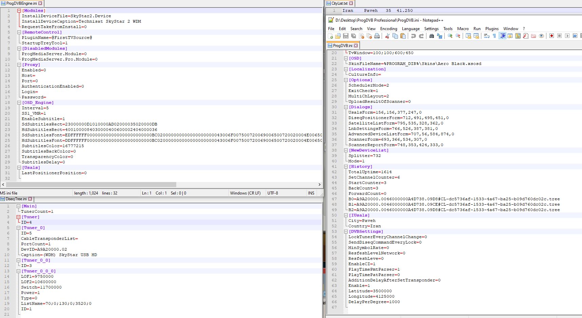The height and width of the screenshot is (318, 582).
Task: Click the Zoom In magnifier icon
Action: pyautogui.click(x=450, y=36)
